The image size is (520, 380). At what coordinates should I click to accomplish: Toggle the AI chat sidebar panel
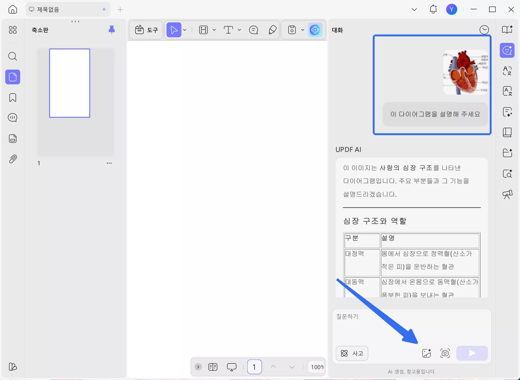(x=507, y=50)
